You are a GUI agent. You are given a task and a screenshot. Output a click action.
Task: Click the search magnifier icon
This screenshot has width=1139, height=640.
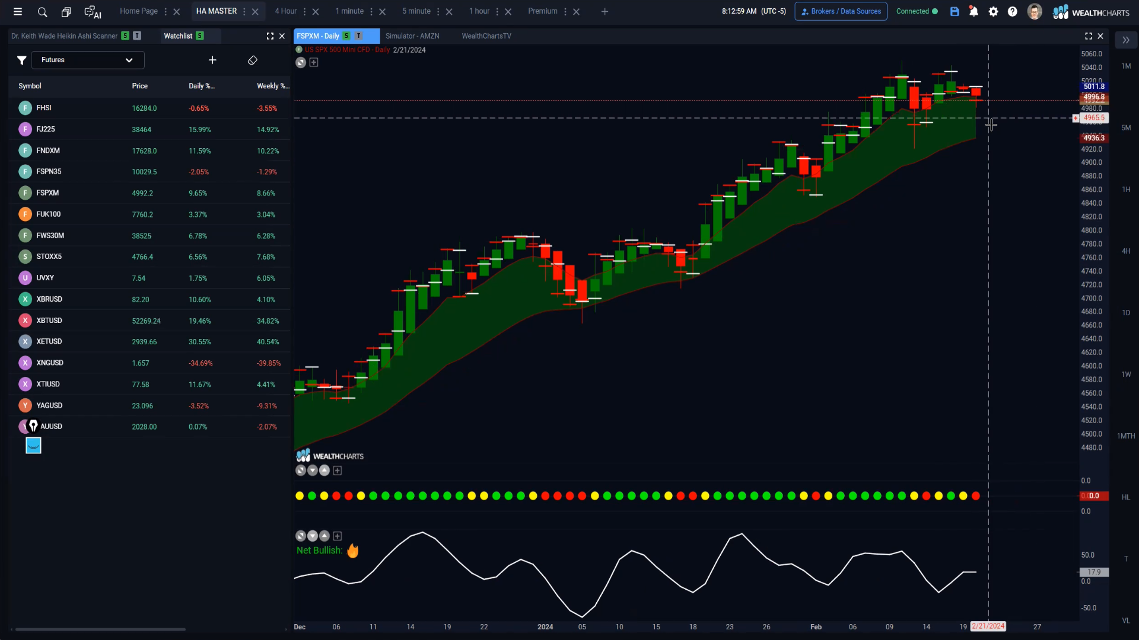42,12
